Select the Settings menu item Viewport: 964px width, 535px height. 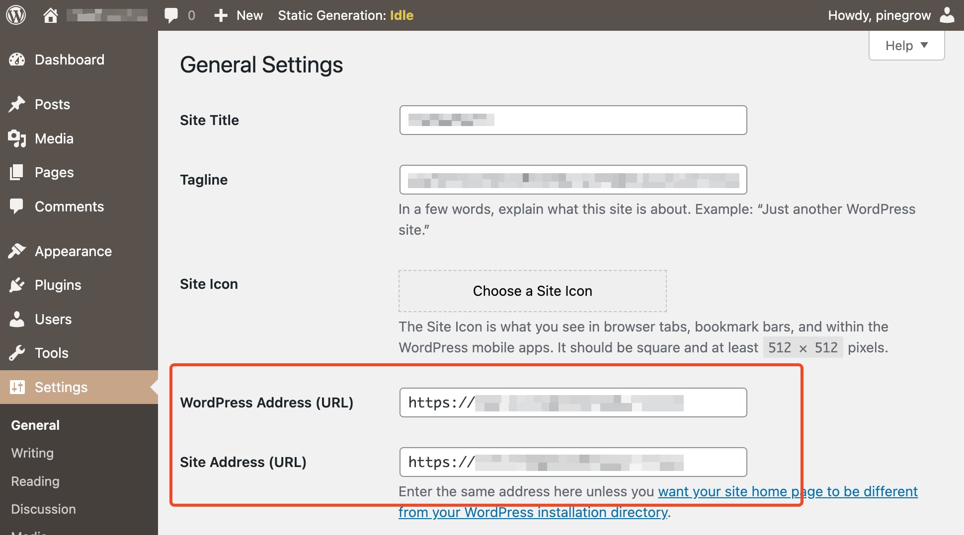pyautogui.click(x=79, y=387)
